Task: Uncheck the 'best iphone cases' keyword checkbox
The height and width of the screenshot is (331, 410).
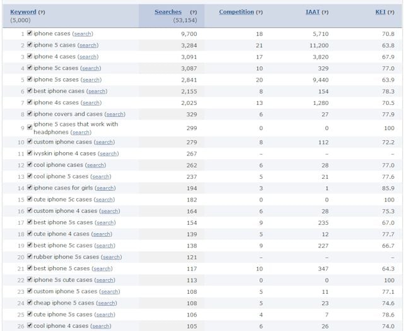Action: point(30,91)
